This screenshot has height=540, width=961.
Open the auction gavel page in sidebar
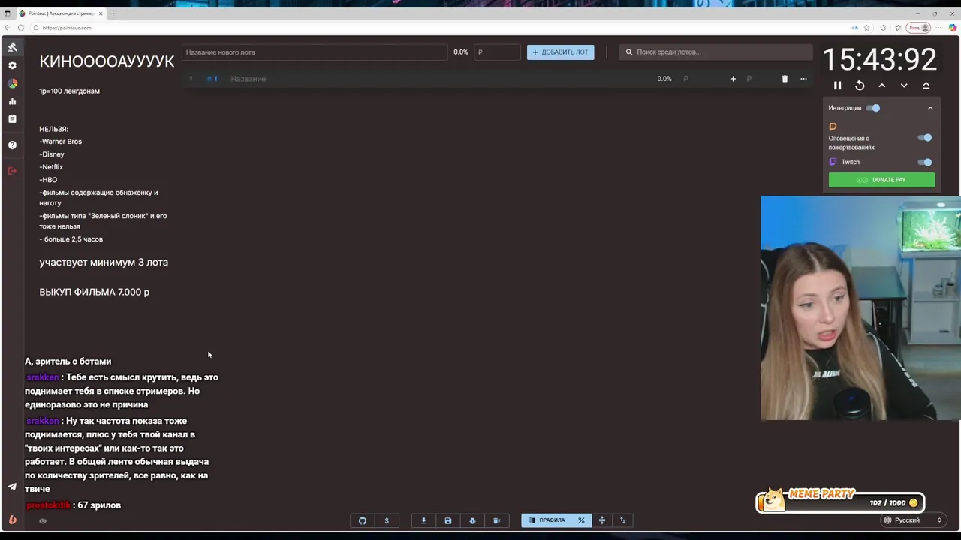coord(12,47)
